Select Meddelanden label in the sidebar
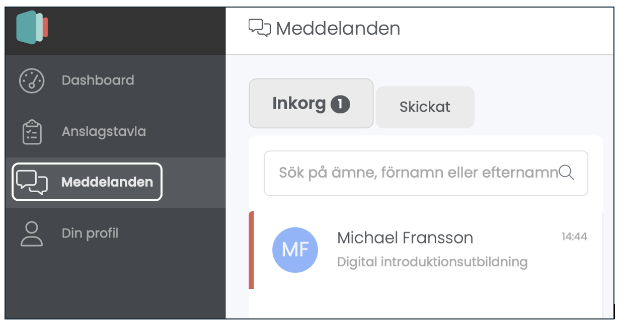The width and height of the screenshot is (623, 325). [107, 182]
